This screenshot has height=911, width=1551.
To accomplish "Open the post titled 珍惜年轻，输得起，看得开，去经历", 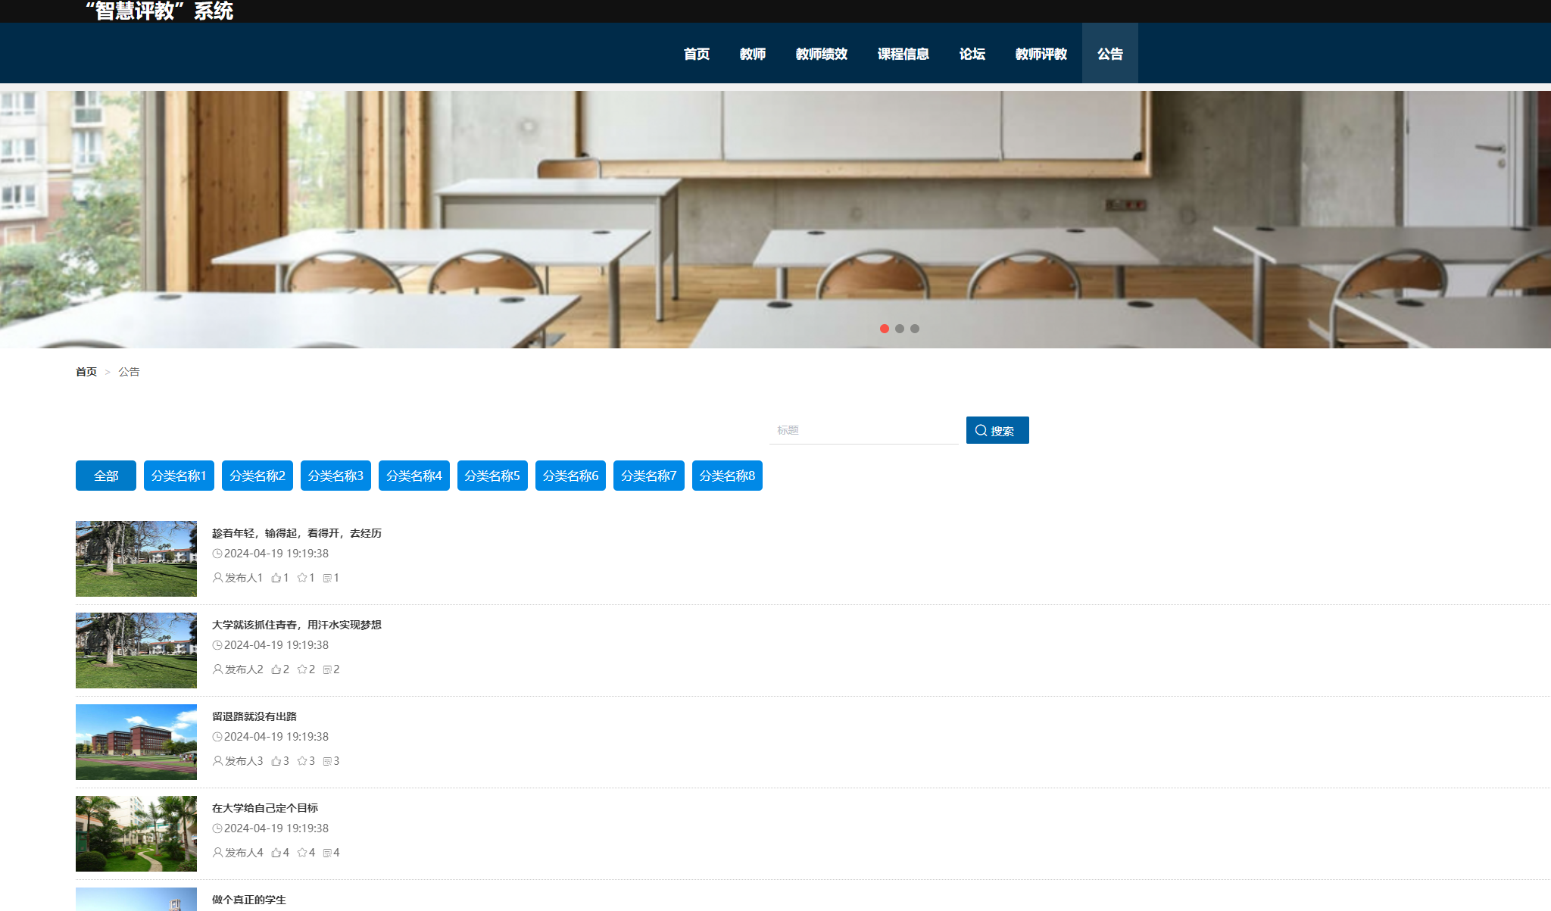I will tap(297, 533).
